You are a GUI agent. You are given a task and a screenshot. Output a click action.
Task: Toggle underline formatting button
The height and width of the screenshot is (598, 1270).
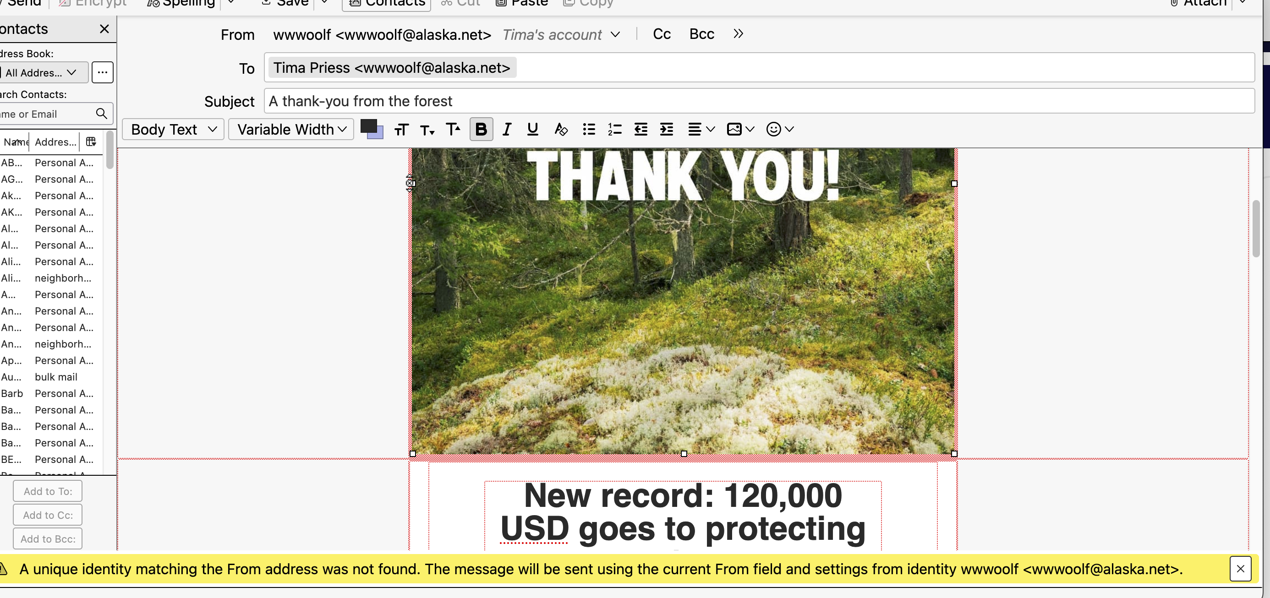tap(532, 129)
